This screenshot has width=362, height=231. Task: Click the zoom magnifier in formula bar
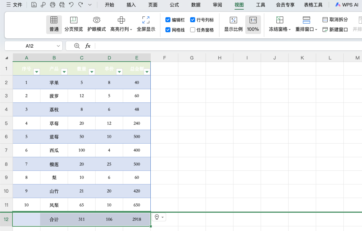click(x=77, y=46)
